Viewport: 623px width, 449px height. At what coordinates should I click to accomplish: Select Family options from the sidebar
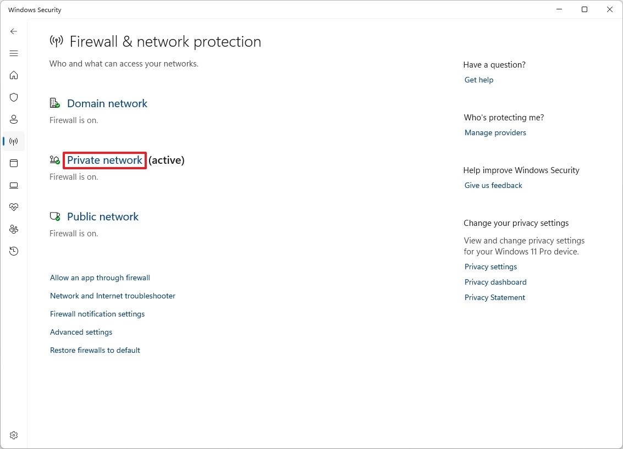13,229
